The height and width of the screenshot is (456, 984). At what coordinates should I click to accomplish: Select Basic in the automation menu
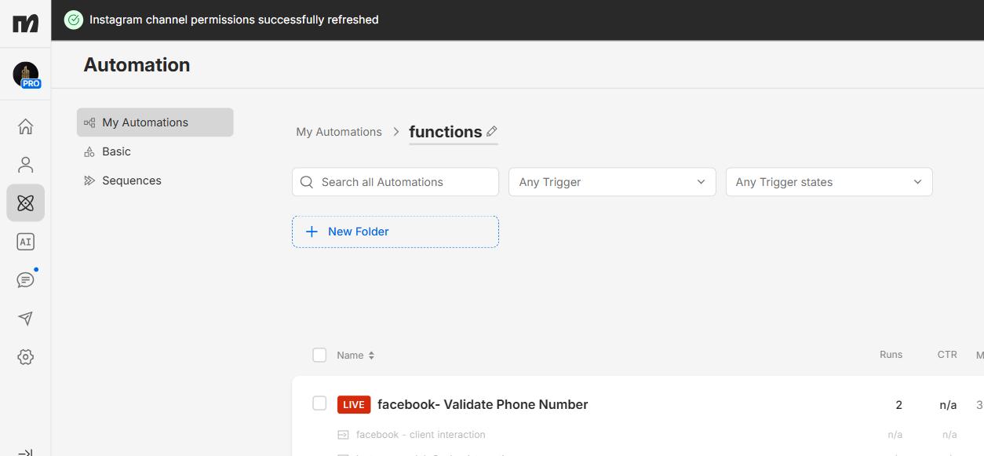[x=116, y=151]
